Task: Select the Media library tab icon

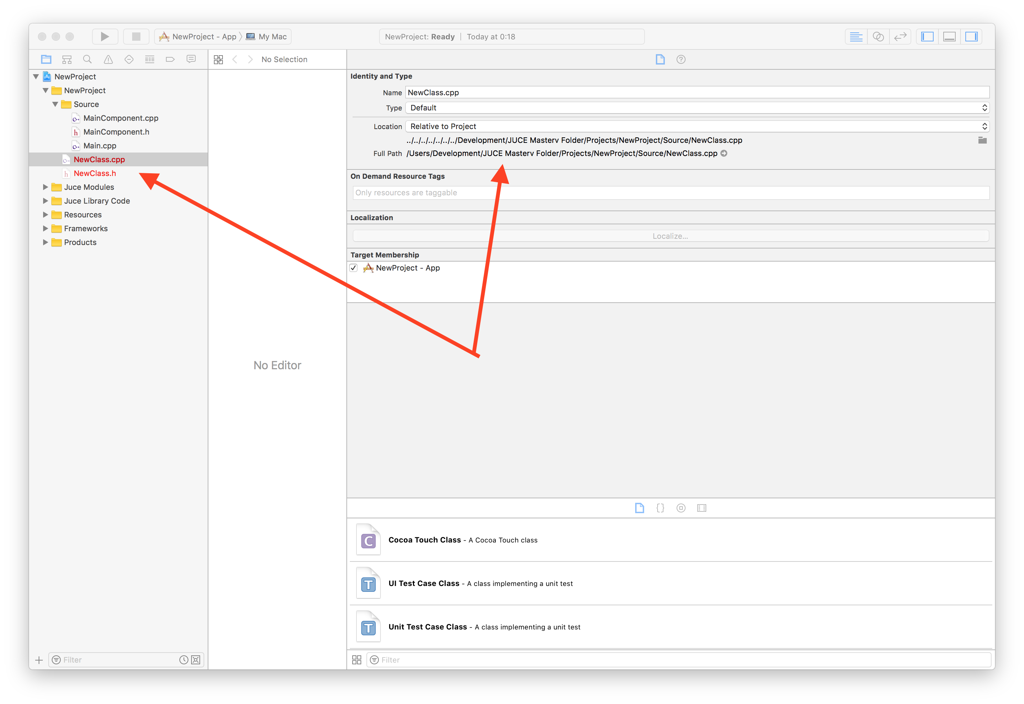Action: 701,508
